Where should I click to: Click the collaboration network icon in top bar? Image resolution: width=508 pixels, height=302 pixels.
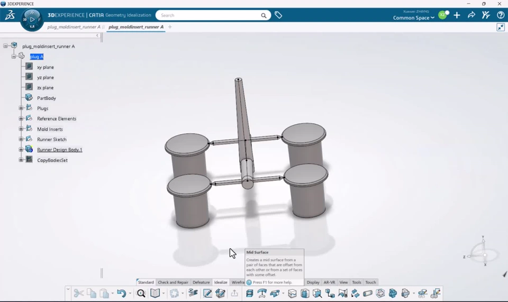[x=486, y=15]
